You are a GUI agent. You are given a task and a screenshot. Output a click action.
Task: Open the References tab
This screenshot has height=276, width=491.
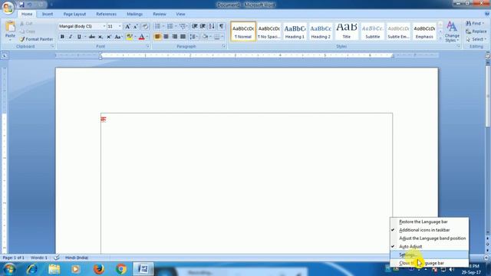coord(106,14)
